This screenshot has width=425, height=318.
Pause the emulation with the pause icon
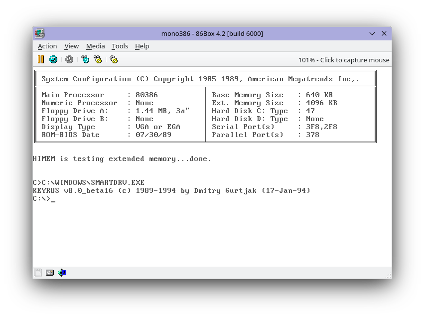pos(41,59)
